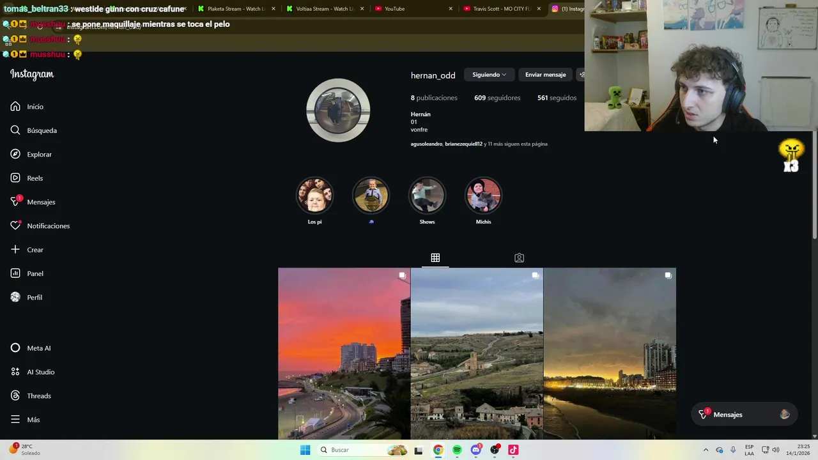
Task: Open Búsqueda search in the sidebar
Action: 34,130
